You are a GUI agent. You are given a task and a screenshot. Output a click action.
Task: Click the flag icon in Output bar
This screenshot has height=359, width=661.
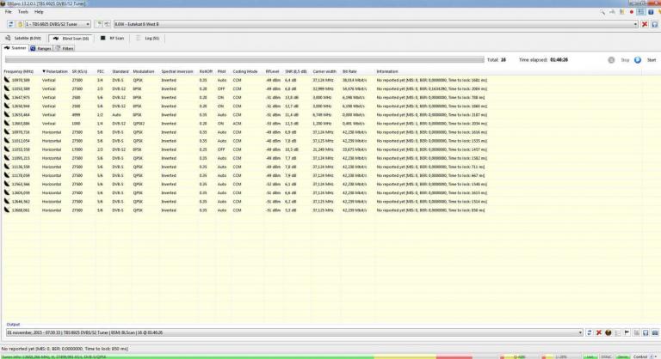[x=627, y=332]
